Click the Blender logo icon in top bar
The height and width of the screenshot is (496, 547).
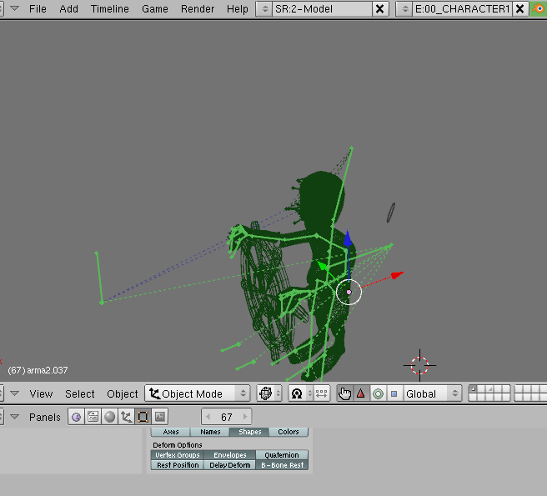[539, 8]
